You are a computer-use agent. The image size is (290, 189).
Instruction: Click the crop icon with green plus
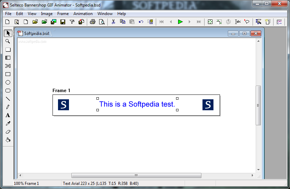coord(219,22)
